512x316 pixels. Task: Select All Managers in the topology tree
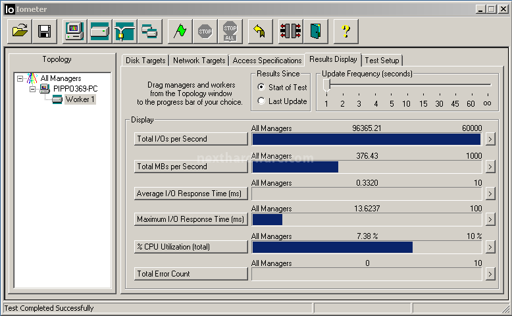pyautogui.click(x=61, y=78)
